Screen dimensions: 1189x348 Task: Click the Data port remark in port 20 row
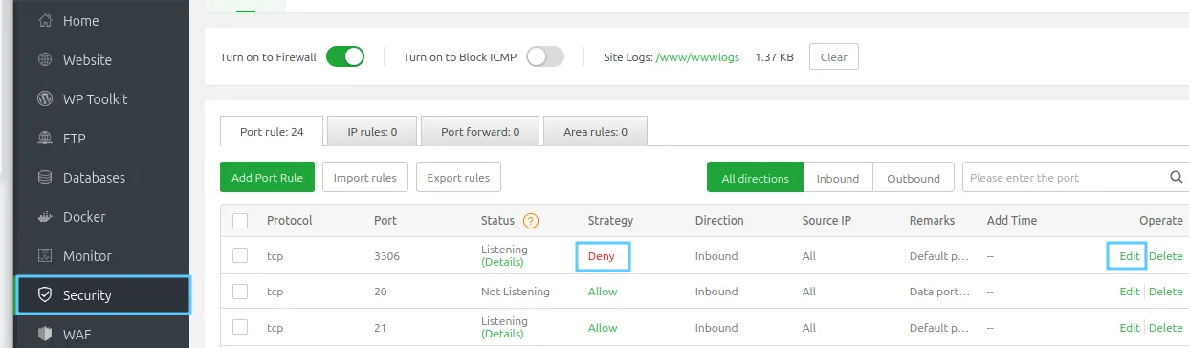[x=938, y=292]
